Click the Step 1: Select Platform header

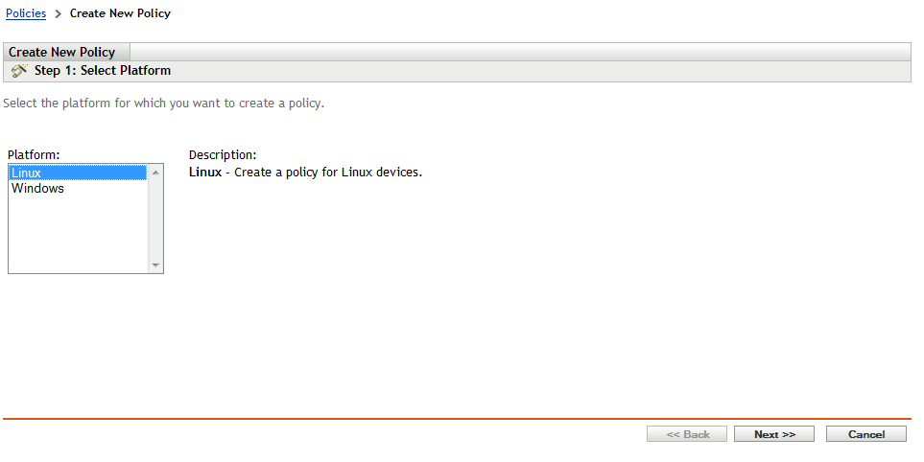102,71
